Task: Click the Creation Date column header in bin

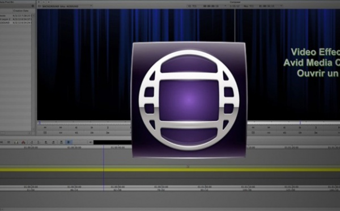Action: point(21,11)
